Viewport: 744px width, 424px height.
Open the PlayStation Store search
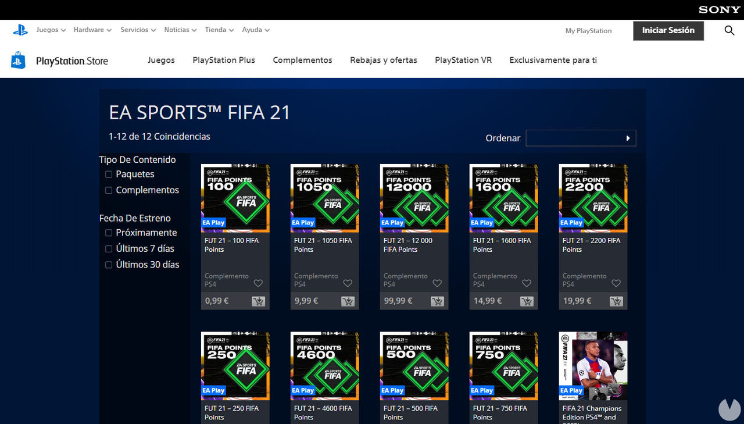tap(729, 30)
